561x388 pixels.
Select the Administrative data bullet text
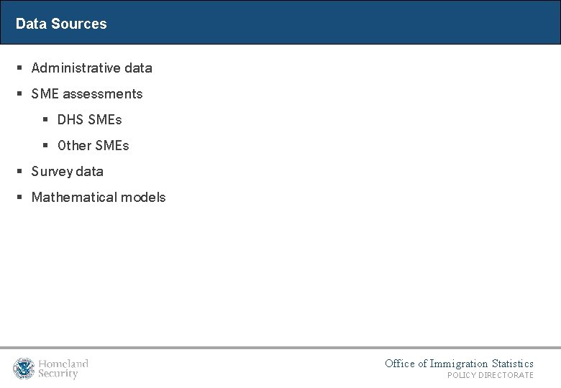pyautogui.click(x=92, y=68)
